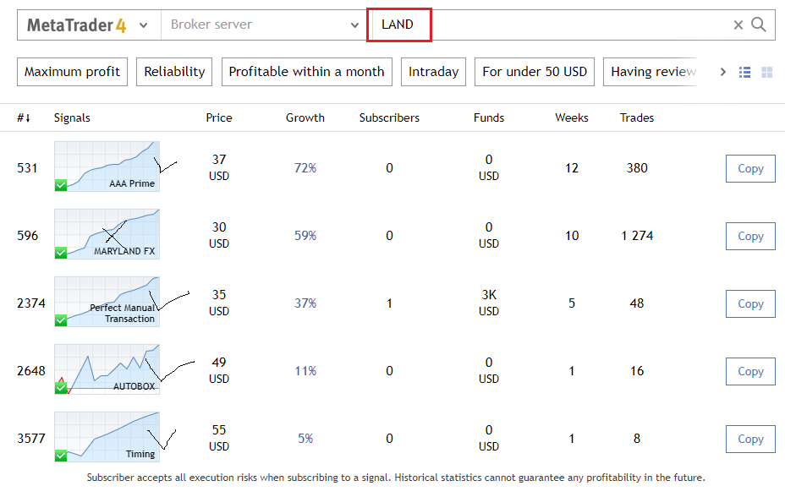785x497 pixels.
Task: Select the Intraday filter
Action: click(x=434, y=72)
